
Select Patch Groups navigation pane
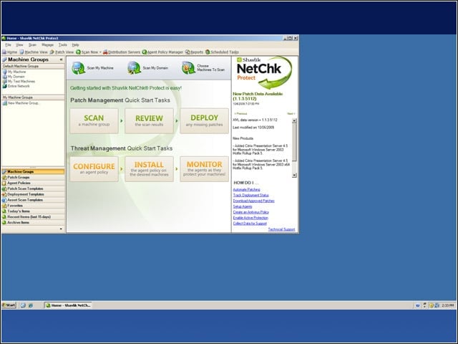(33, 177)
